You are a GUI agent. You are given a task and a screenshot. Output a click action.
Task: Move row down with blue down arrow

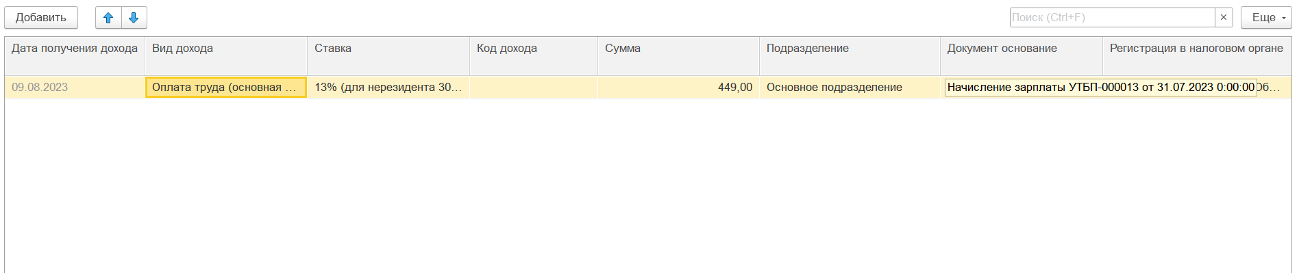click(x=134, y=18)
